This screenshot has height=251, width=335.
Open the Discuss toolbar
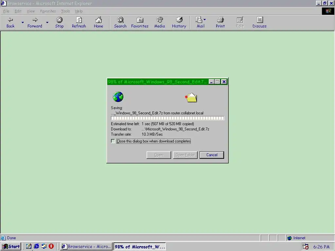point(259,23)
